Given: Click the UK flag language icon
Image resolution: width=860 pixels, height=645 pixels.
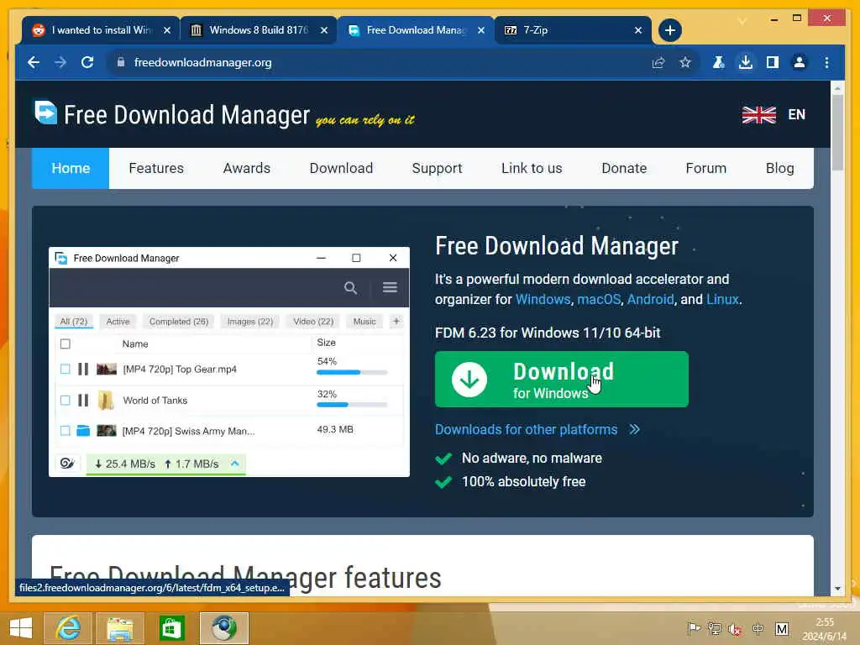Looking at the screenshot, I should coord(758,114).
